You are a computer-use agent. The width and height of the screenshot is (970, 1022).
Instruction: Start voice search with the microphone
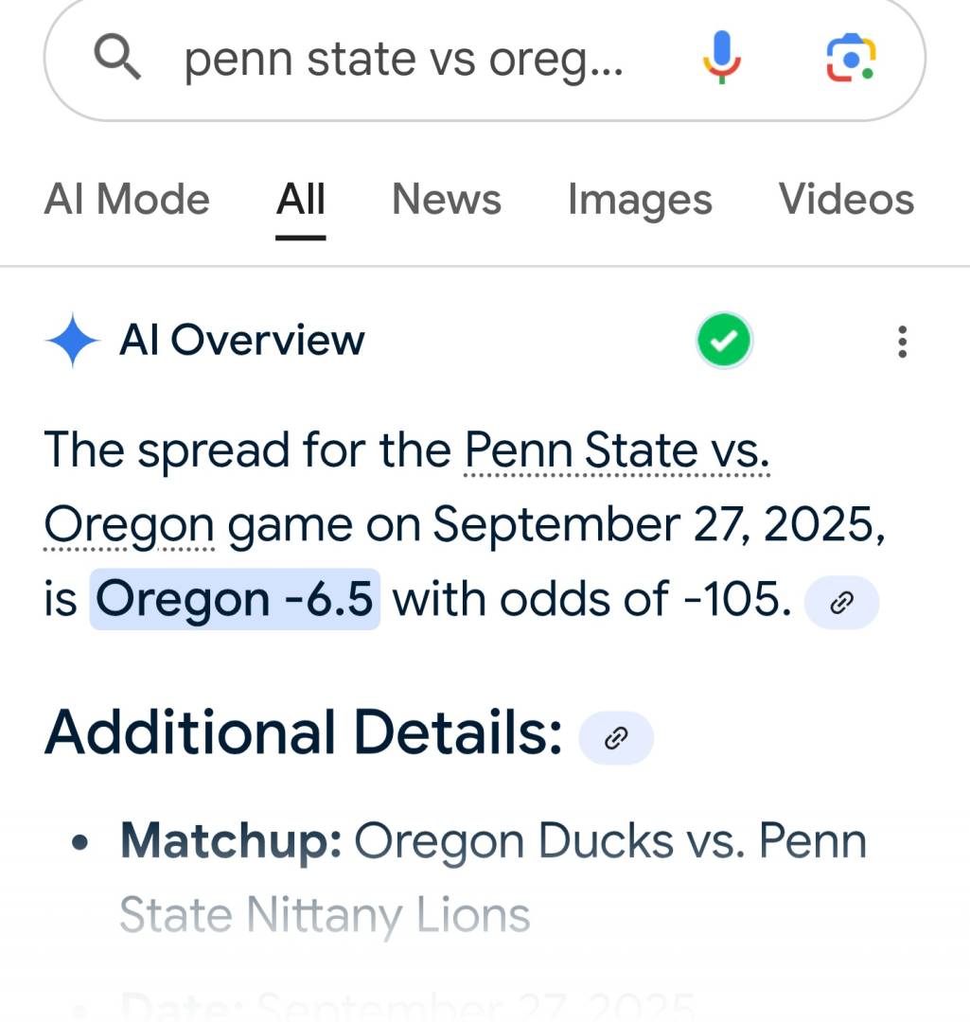(721, 57)
